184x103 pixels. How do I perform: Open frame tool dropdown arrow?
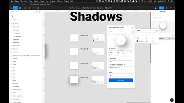coord(22,8)
